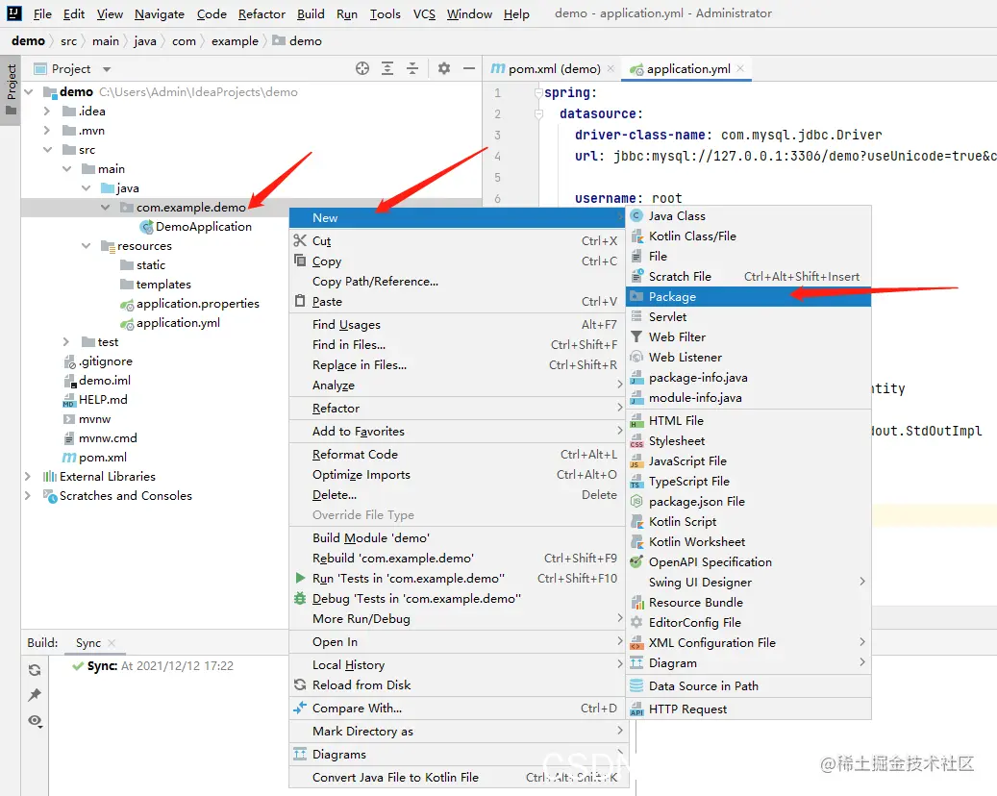The width and height of the screenshot is (997, 796).
Task: Choose Kotlin Class/File entry
Action: [748, 236]
